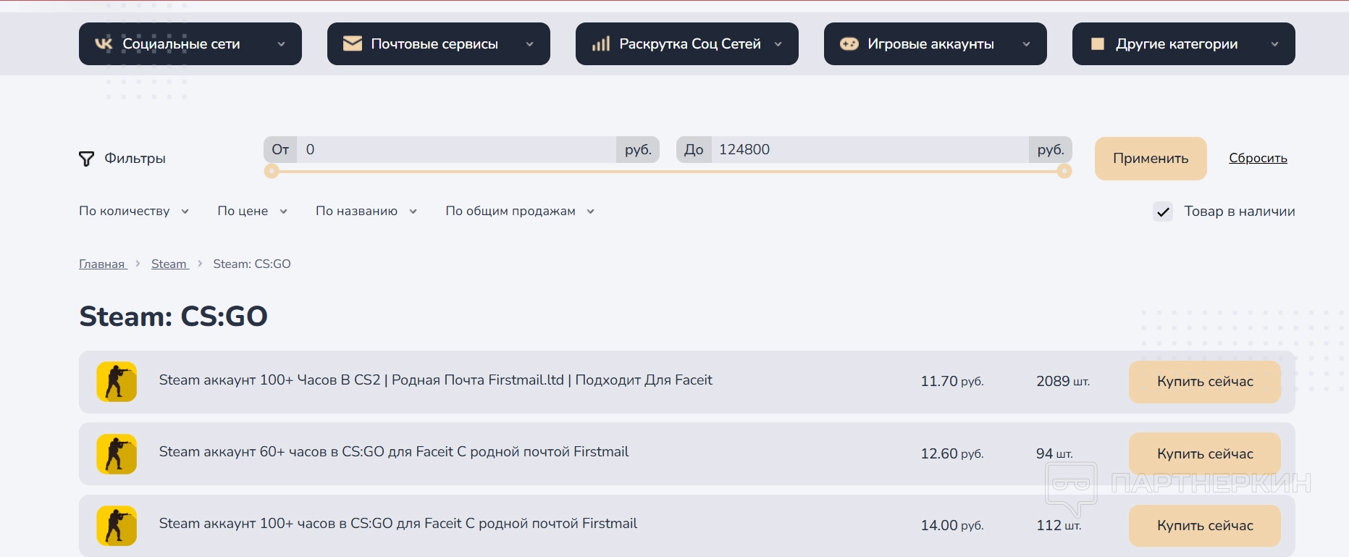The width and height of the screenshot is (1349, 557).
Task: Click the maximum price slider handle
Action: (1064, 171)
